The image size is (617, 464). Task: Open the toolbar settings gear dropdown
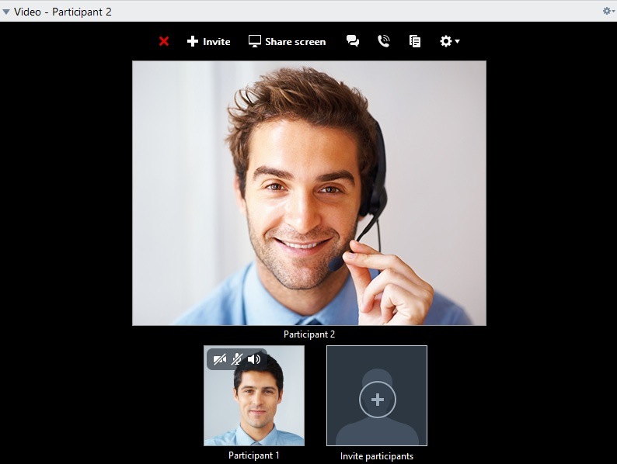[449, 41]
